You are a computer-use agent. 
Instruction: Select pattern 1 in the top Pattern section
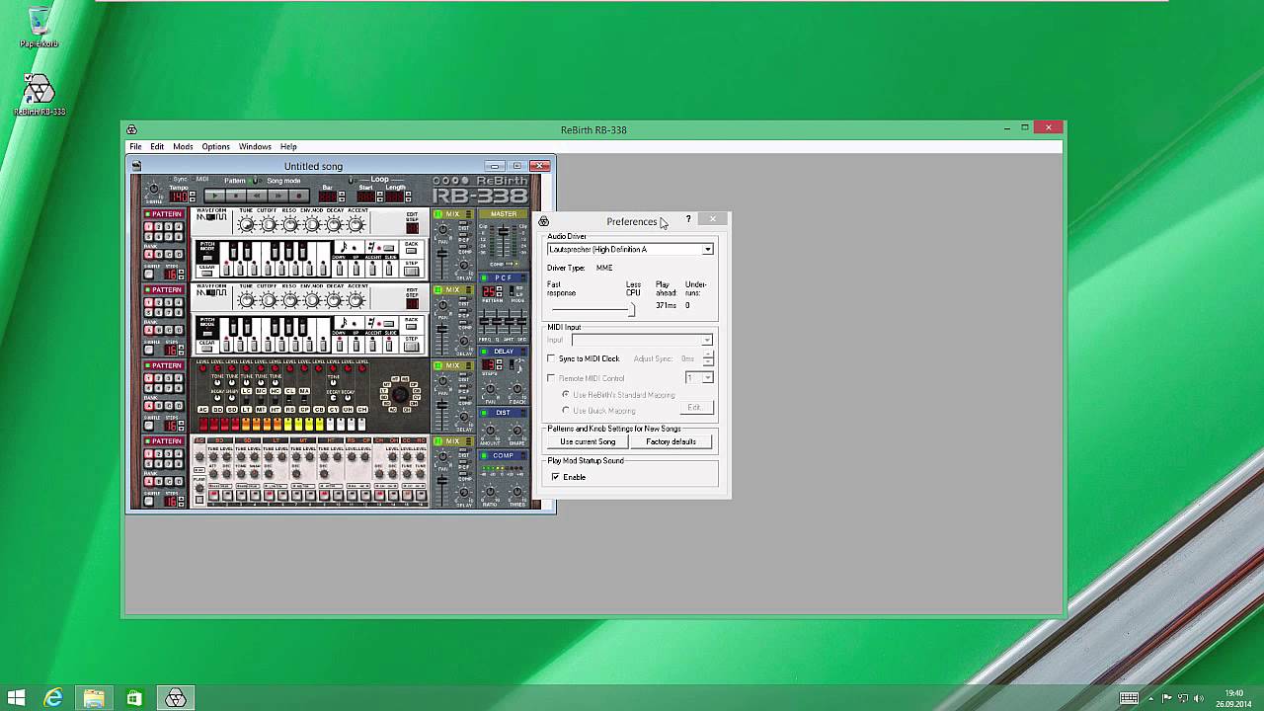click(149, 227)
